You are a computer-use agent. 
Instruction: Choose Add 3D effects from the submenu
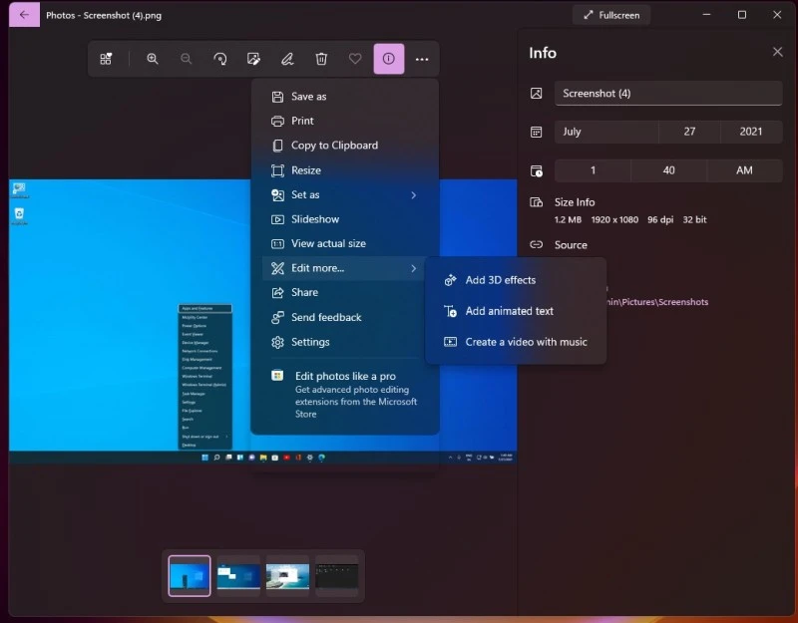(501, 280)
